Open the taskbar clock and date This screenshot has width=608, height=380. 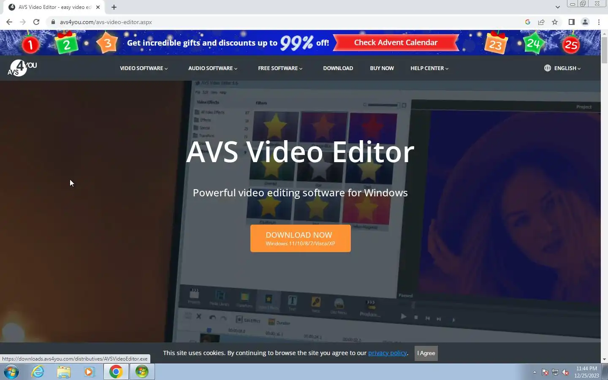[586, 372]
